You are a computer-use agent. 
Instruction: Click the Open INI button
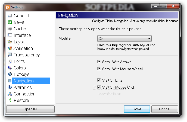click(x=30, y=109)
